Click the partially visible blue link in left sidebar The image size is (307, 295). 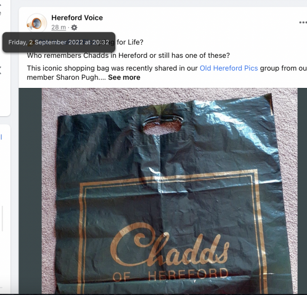click(1, 137)
